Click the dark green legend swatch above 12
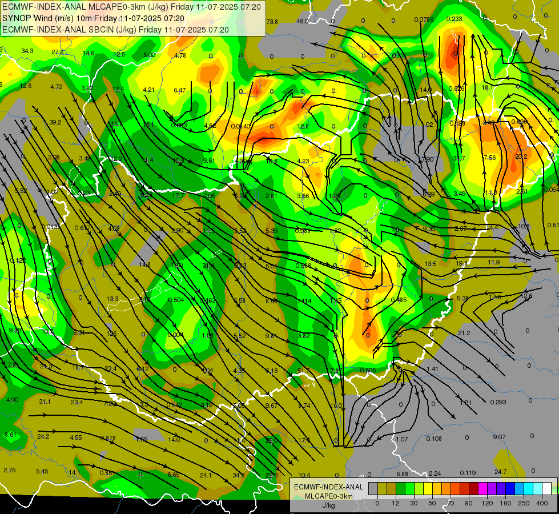This screenshot has height=514, width=559. pyautogui.click(x=401, y=488)
